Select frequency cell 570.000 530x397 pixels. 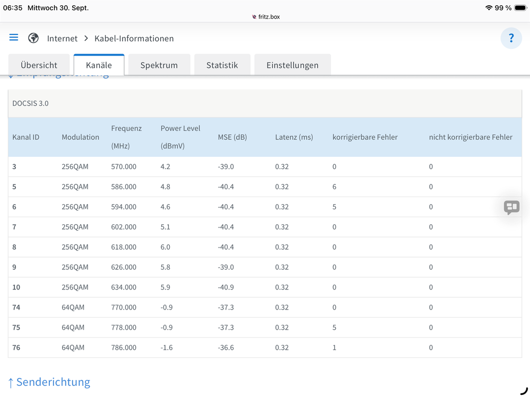click(124, 167)
